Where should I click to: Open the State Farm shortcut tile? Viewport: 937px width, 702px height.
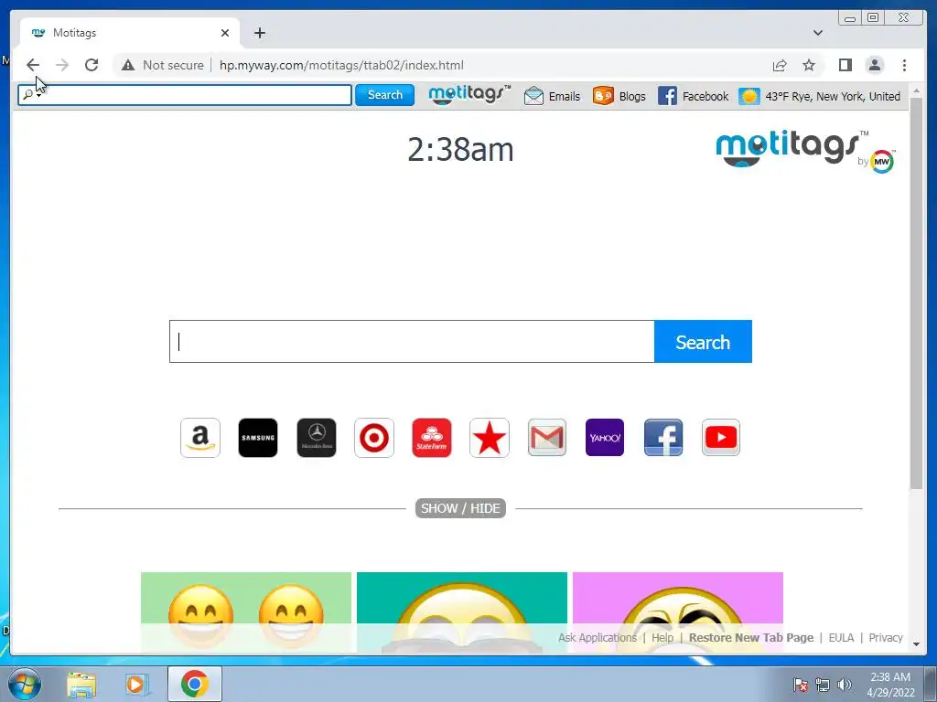click(432, 438)
